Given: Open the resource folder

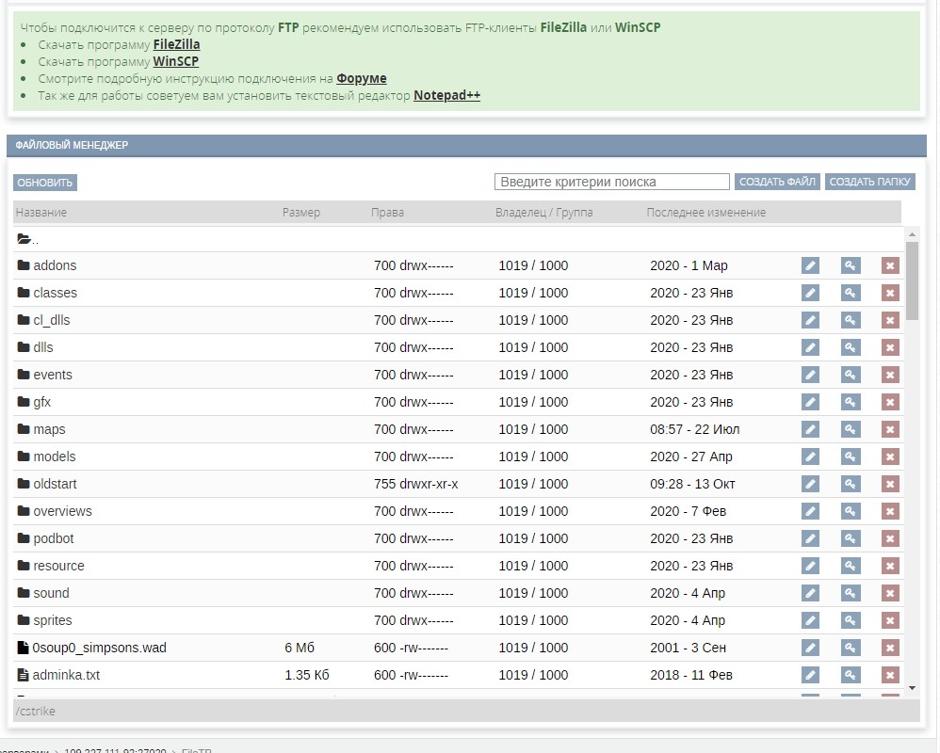Looking at the screenshot, I should tap(58, 566).
